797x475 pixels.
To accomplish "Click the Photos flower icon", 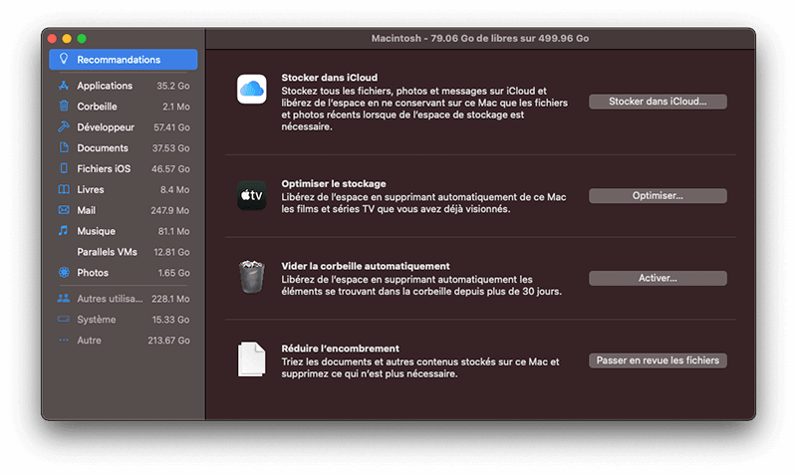I will pos(64,272).
